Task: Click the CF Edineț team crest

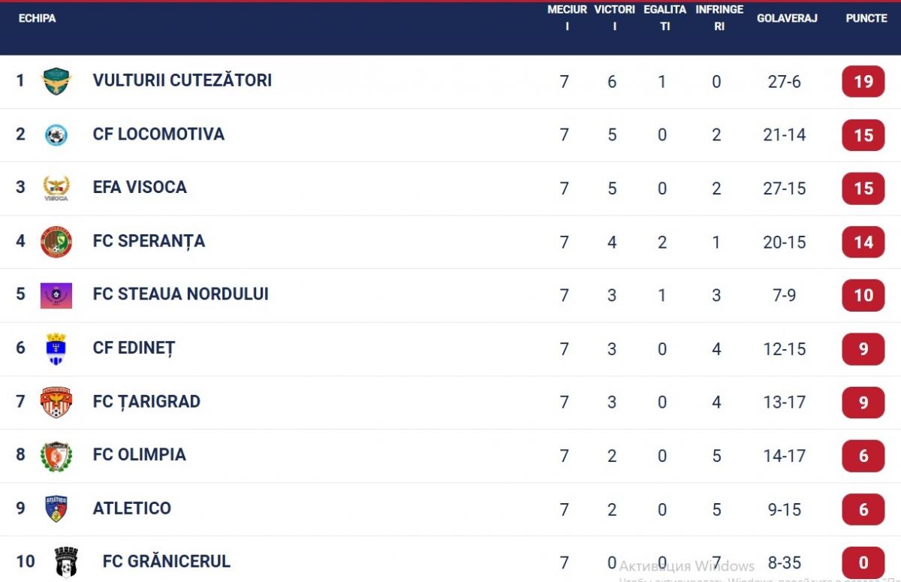Action: pos(56,348)
